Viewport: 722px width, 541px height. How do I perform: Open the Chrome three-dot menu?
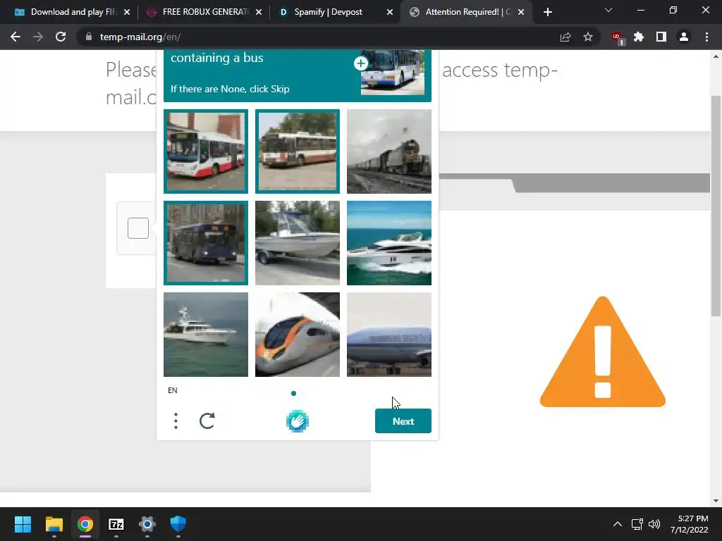(x=706, y=37)
